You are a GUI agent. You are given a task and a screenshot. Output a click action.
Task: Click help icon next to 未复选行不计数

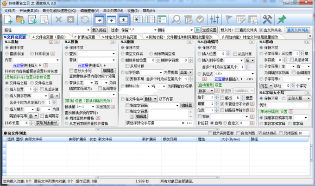(252, 104)
